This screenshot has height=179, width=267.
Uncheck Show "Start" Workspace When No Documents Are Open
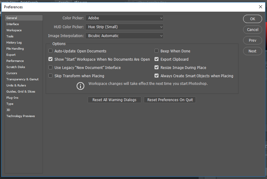pyautogui.click(x=51, y=59)
